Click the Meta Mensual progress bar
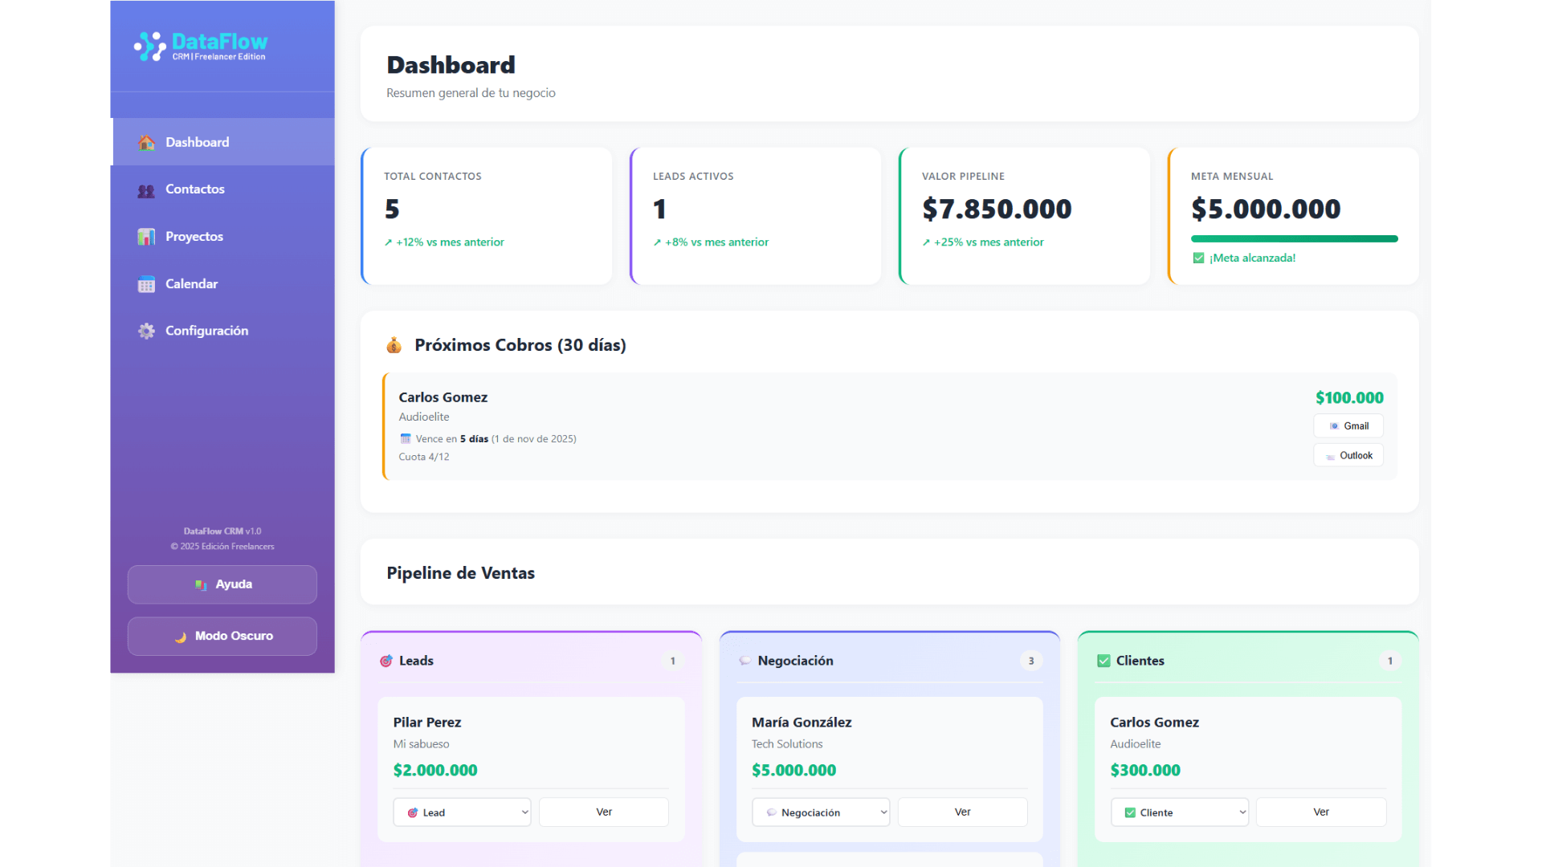 click(1294, 238)
